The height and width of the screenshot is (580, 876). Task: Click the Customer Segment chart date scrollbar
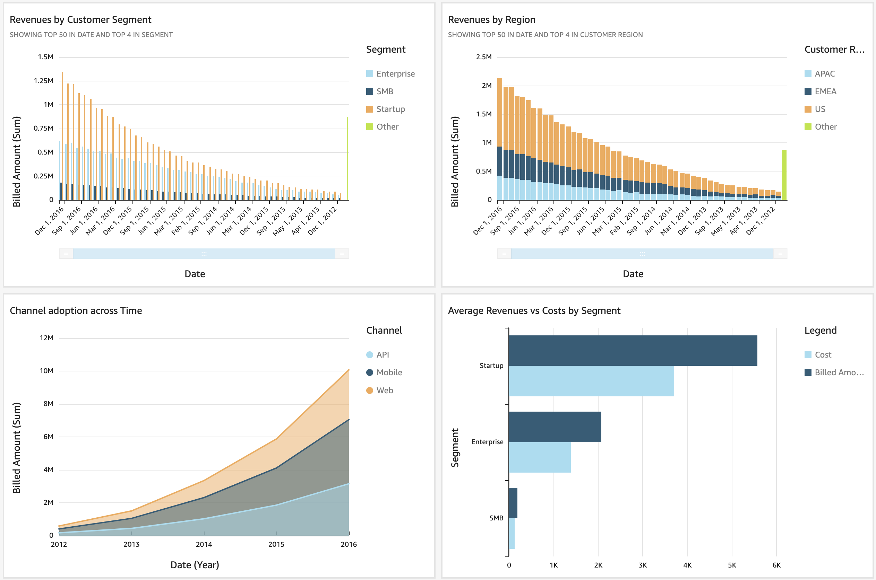(x=204, y=254)
